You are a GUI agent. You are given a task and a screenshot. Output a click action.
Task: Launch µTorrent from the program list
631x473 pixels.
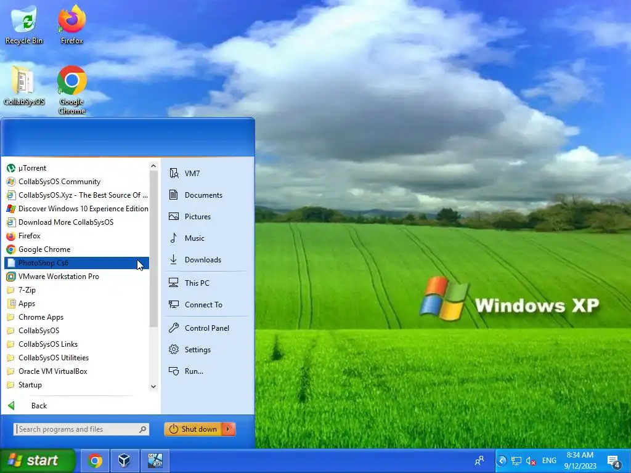click(76, 168)
